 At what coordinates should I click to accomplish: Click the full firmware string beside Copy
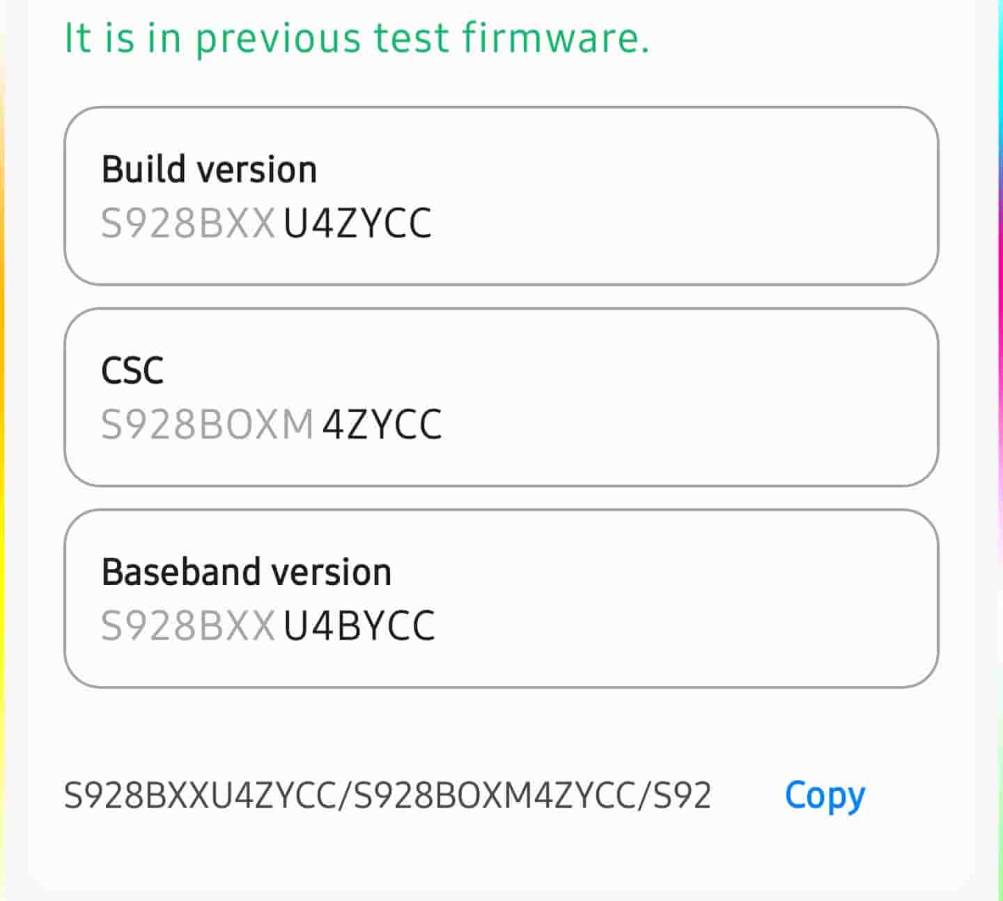coord(387,795)
